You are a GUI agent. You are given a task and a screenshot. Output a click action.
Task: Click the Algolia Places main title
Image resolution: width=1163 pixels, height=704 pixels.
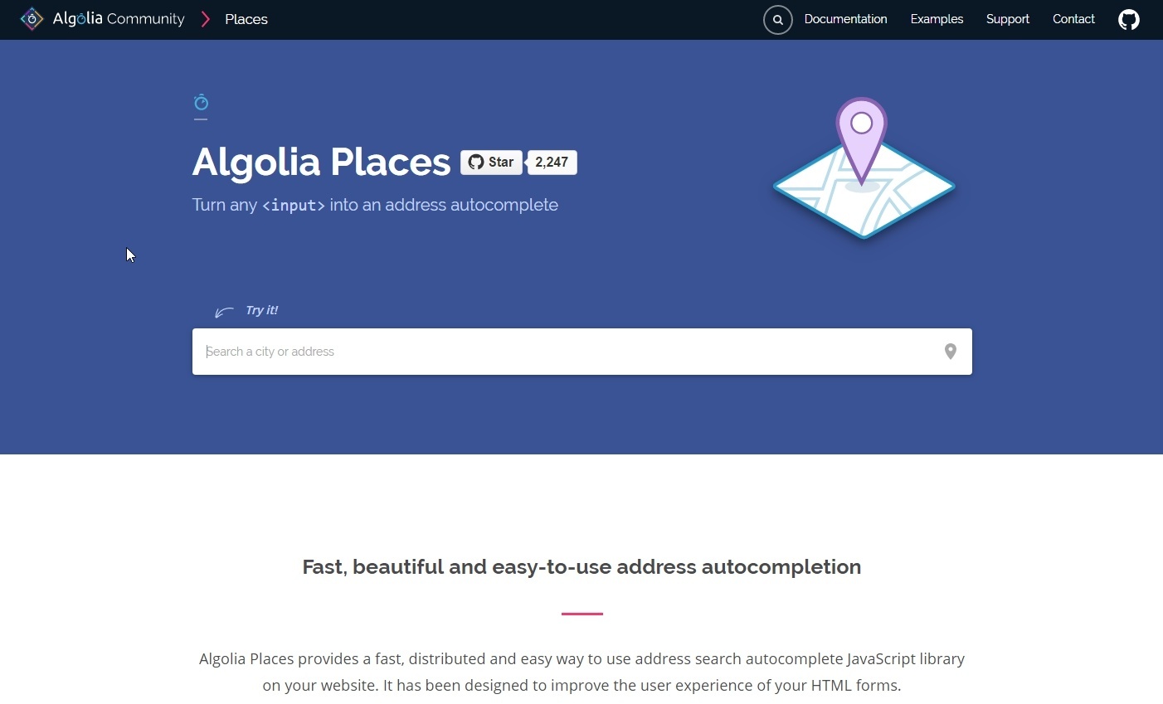[321, 163]
